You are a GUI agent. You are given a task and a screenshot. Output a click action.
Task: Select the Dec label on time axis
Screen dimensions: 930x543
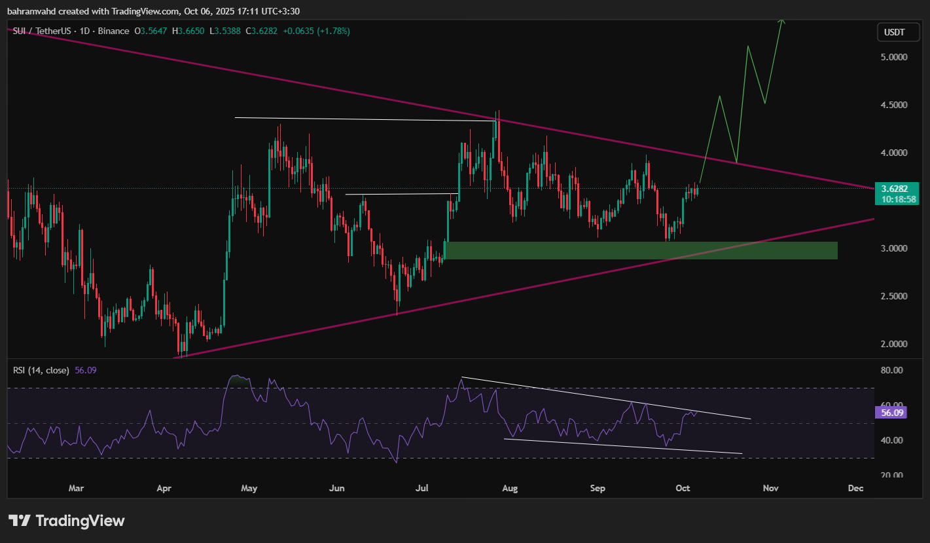pos(855,488)
